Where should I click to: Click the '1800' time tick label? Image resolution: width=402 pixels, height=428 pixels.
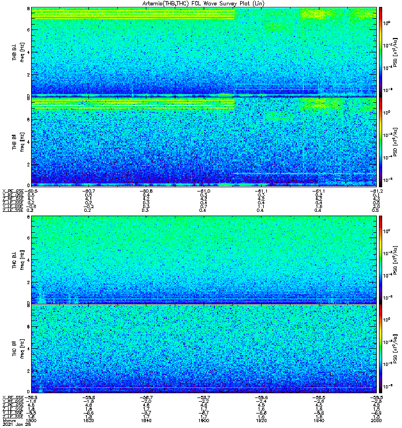click(x=32, y=421)
